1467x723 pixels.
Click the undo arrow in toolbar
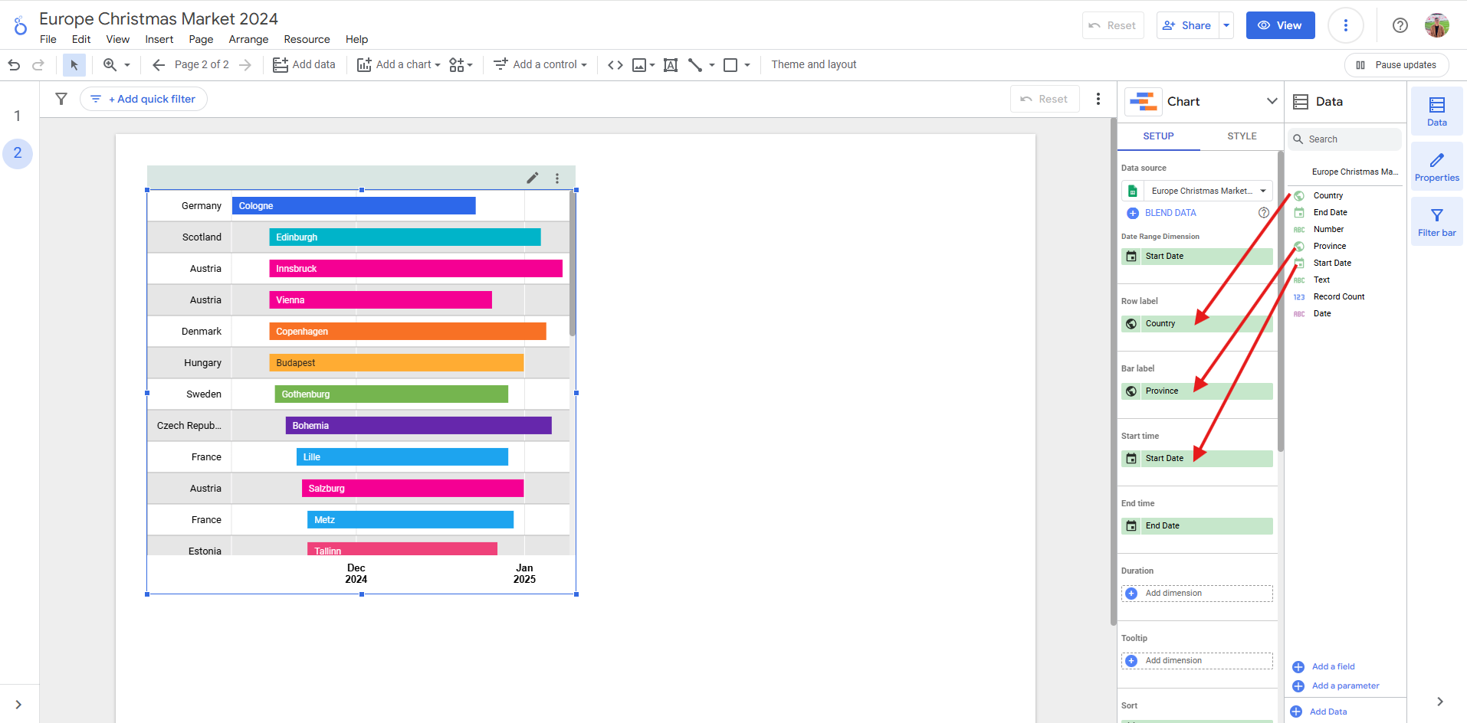pos(14,65)
